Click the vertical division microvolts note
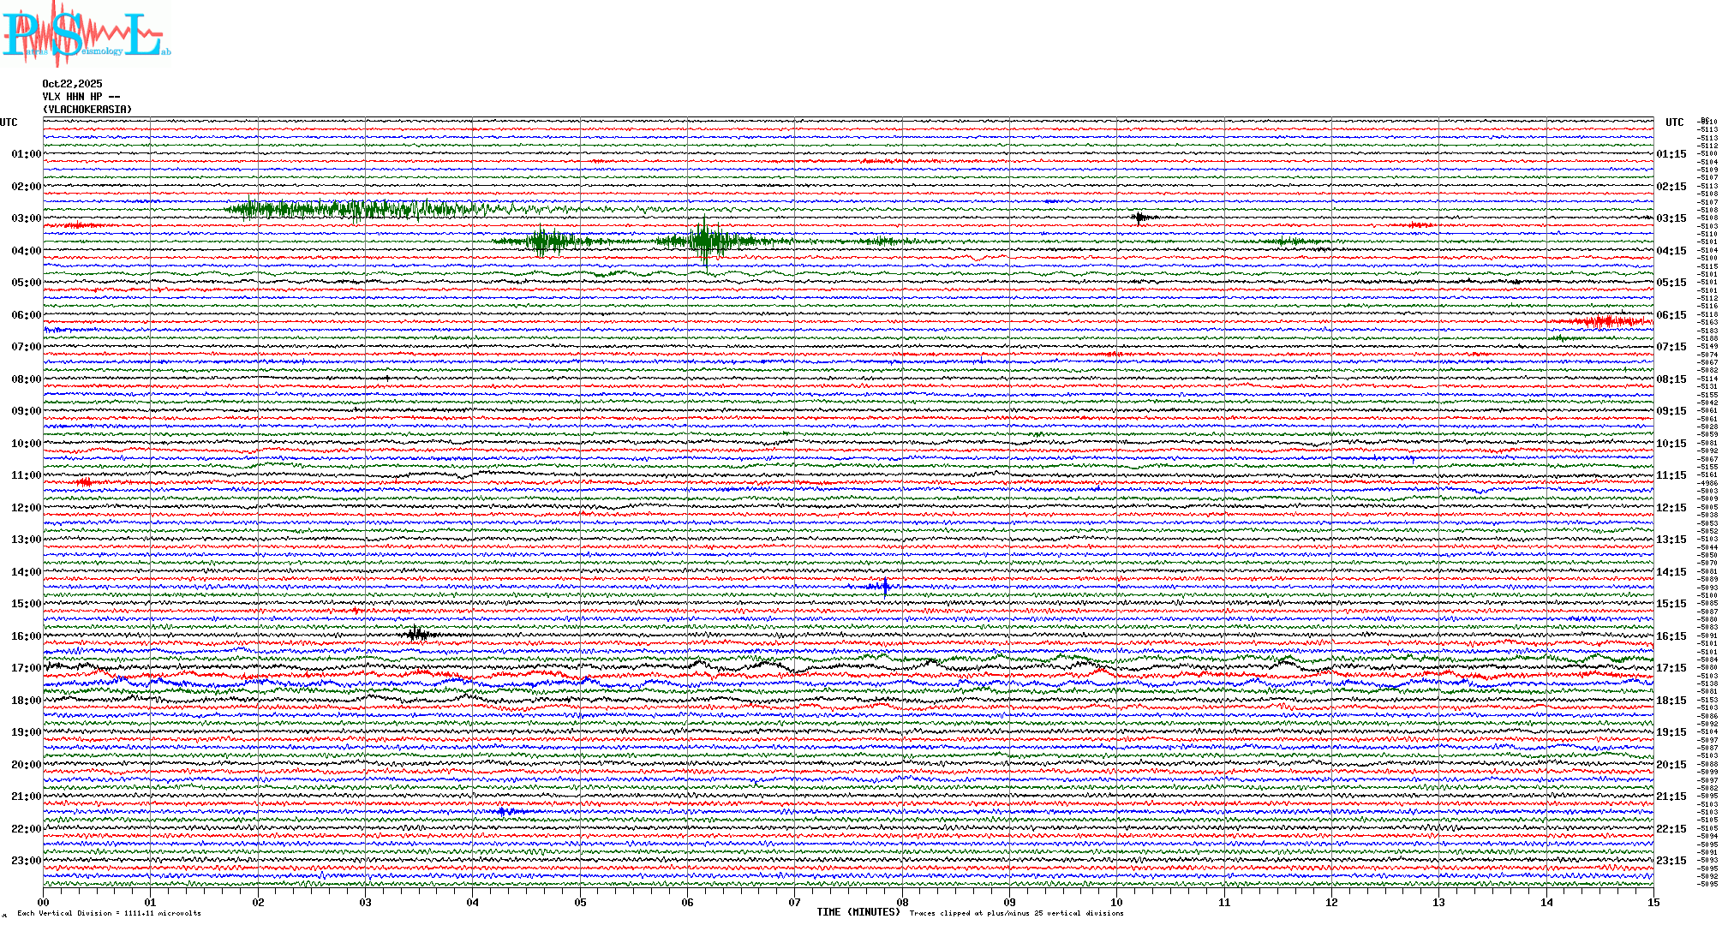This screenshot has height=925, width=1722. point(109,913)
